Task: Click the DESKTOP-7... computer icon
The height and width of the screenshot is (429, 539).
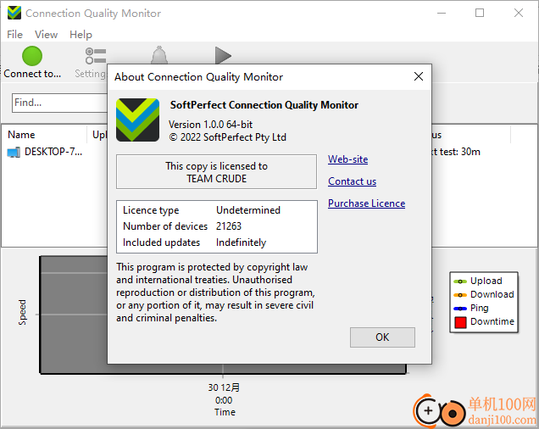Action: [x=14, y=152]
